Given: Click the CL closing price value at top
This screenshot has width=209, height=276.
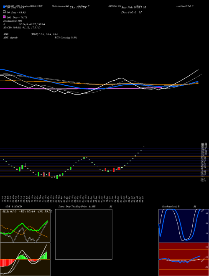Looking at the screenshot, I should (78, 8).
